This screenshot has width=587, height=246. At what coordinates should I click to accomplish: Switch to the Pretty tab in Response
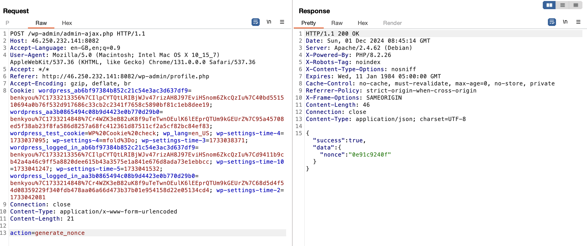(x=308, y=23)
